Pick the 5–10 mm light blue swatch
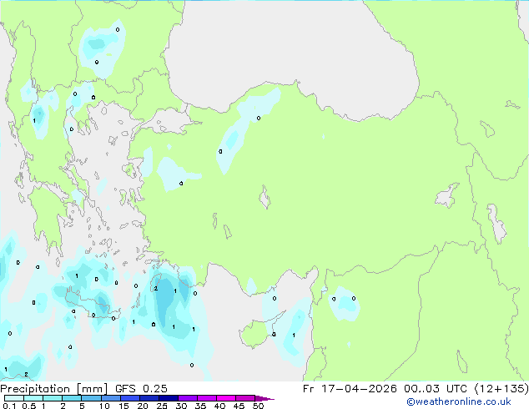Image resolution: width=529 pixels, height=409 pixels. (92, 398)
